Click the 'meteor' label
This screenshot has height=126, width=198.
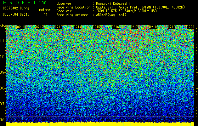click(45, 10)
